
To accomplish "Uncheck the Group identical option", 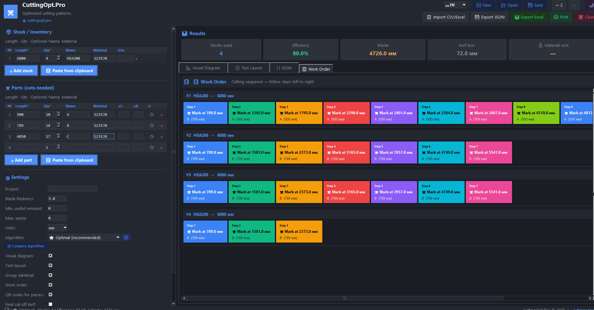I will (50, 275).
